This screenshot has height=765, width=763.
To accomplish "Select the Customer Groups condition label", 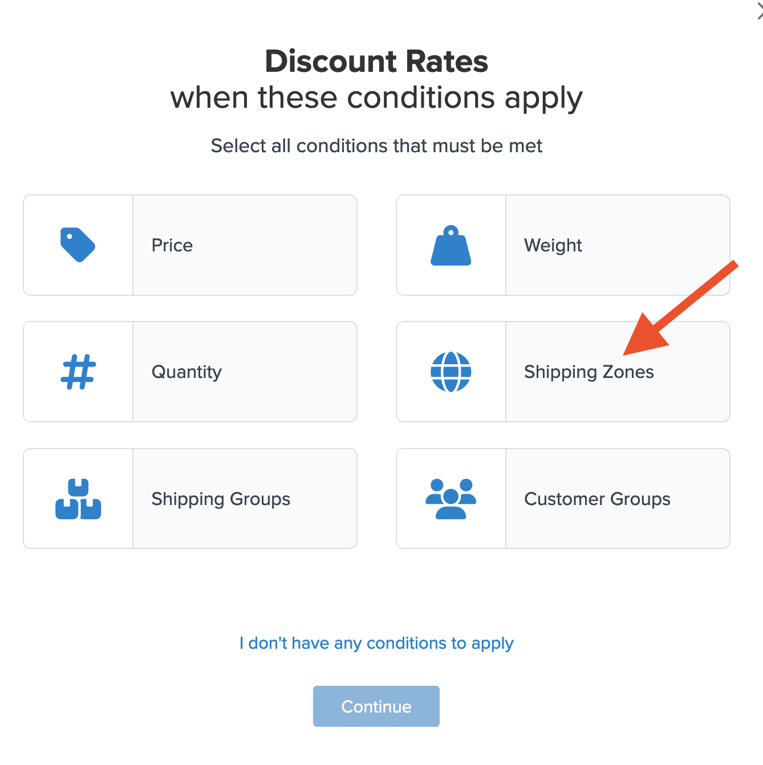I will tap(597, 499).
